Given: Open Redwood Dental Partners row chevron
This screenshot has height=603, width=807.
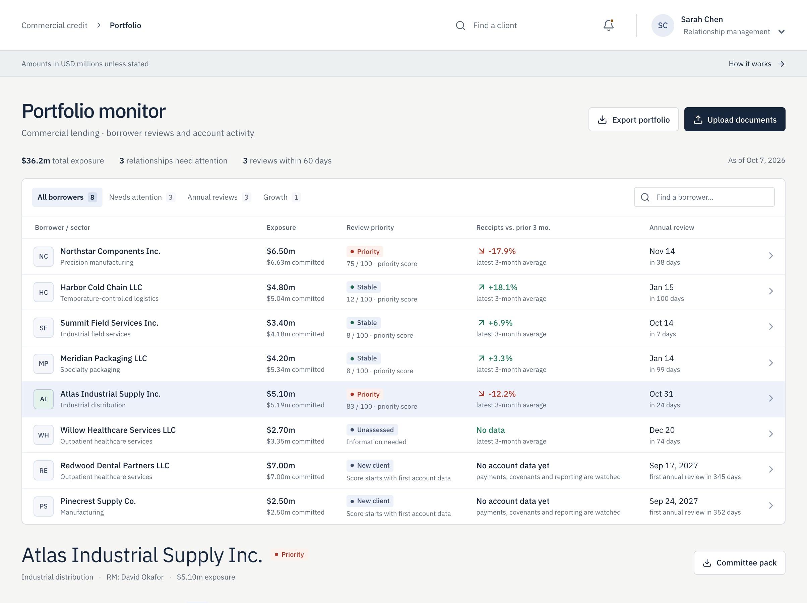Looking at the screenshot, I should coord(770,469).
